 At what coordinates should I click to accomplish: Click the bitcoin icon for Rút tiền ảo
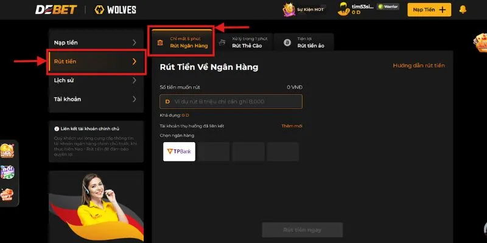point(287,43)
